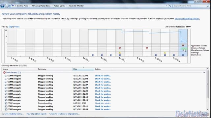
Task: Check for a solution for the 02:03 event
Action: pos(103,76)
